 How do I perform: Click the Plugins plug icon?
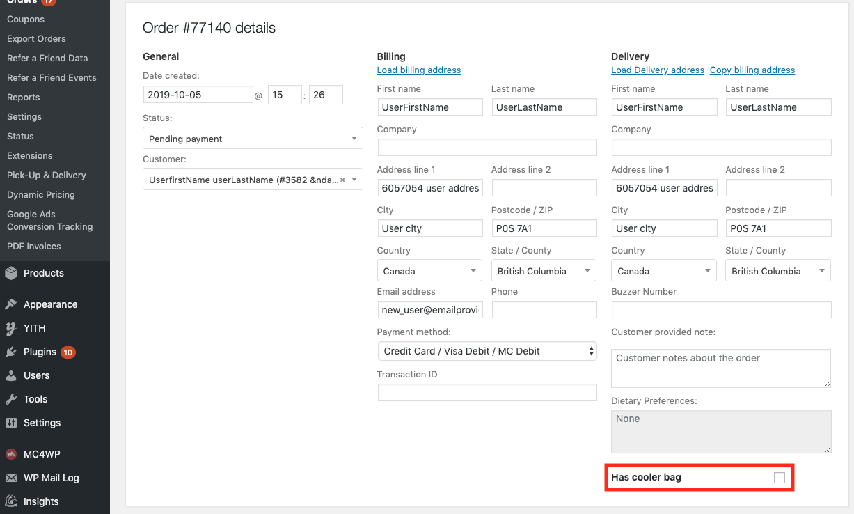coord(11,352)
